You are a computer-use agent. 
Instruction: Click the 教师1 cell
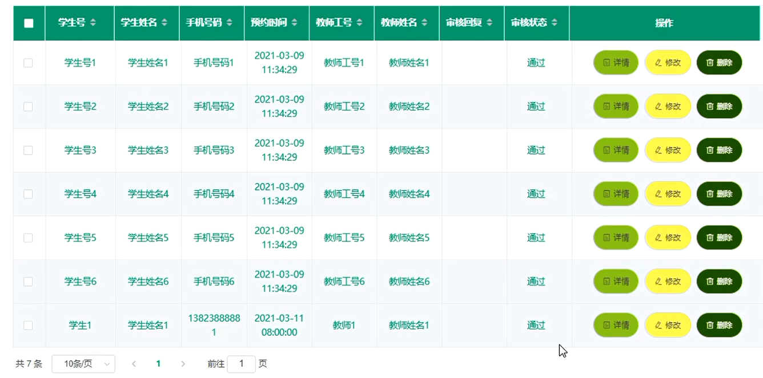tap(344, 325)
